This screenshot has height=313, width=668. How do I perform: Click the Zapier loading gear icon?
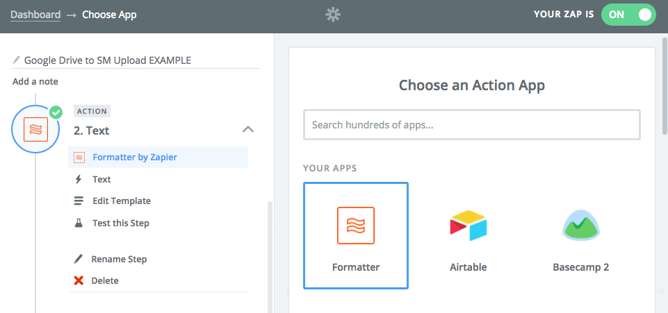tap(333, 15)
